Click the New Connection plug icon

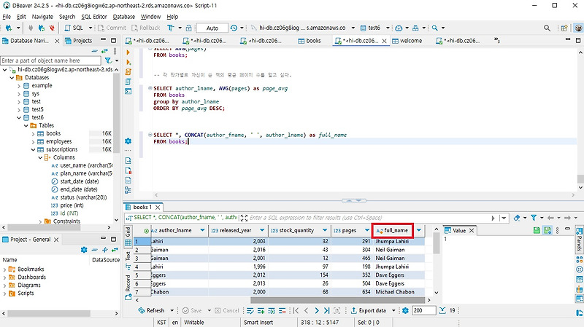pyautogui.click(x=8, y=28)
